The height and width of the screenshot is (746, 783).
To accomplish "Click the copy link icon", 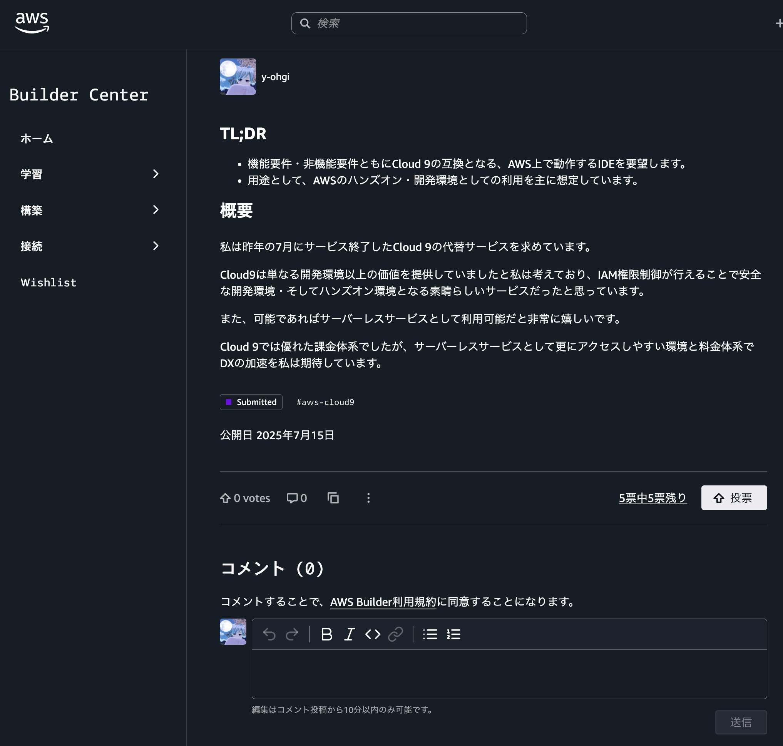I will pos(333,498).
